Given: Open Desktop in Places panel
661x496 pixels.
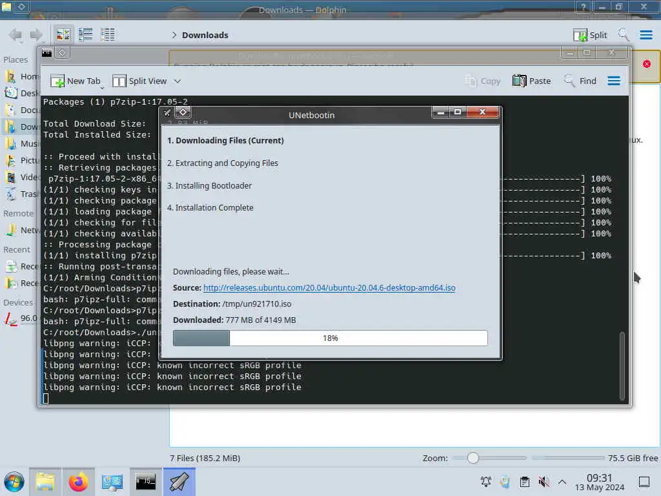Looking at the screenshot, I should pos(21,93).
